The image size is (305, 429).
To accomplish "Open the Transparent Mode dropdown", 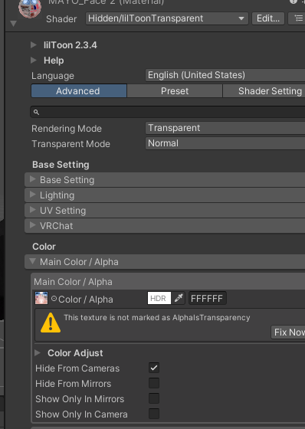I will pyautogui.click(x=225, y=143).
